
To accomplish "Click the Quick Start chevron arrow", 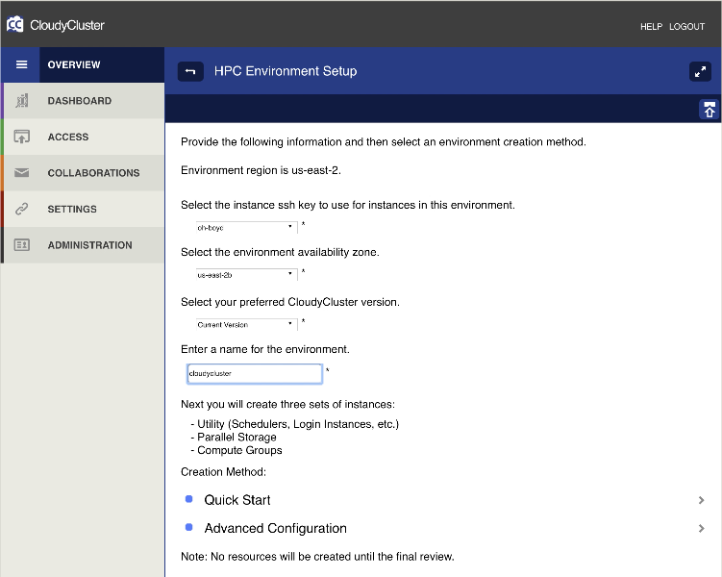I will (701, 500).
